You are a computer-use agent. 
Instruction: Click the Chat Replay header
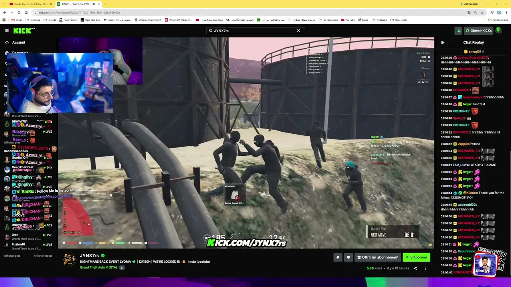473,42
